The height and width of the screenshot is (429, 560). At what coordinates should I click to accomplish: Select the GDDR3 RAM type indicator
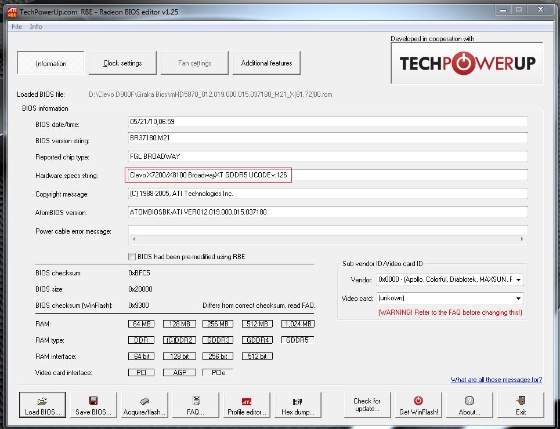coord(218,340)
